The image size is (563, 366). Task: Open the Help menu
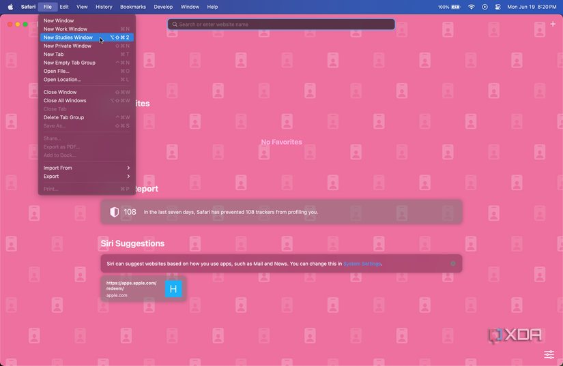click(212, 7)
